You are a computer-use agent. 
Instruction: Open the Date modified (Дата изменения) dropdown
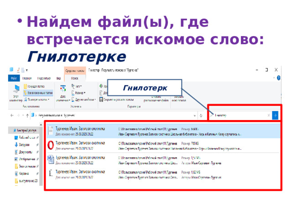pyautogui.click(x=63, y=93)
